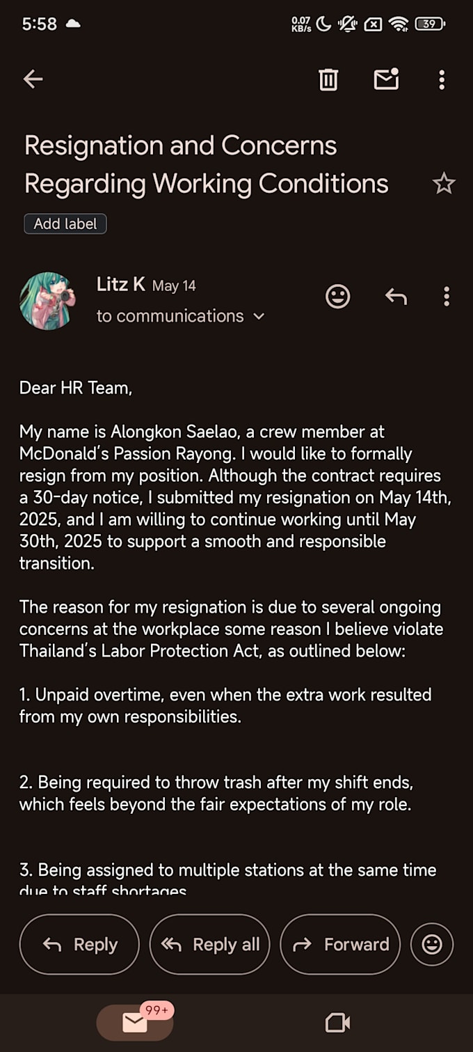Switch to the Meet video tab
The image size is (473, 1052).
(337, 1022)
